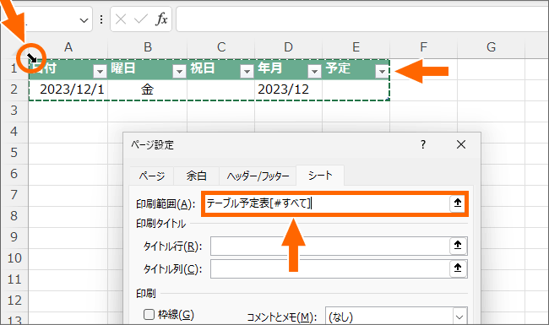The height and width of the screenshot is (325, 549).
Task: Click the 印刷範囲 input field
Action: point(328,203)
